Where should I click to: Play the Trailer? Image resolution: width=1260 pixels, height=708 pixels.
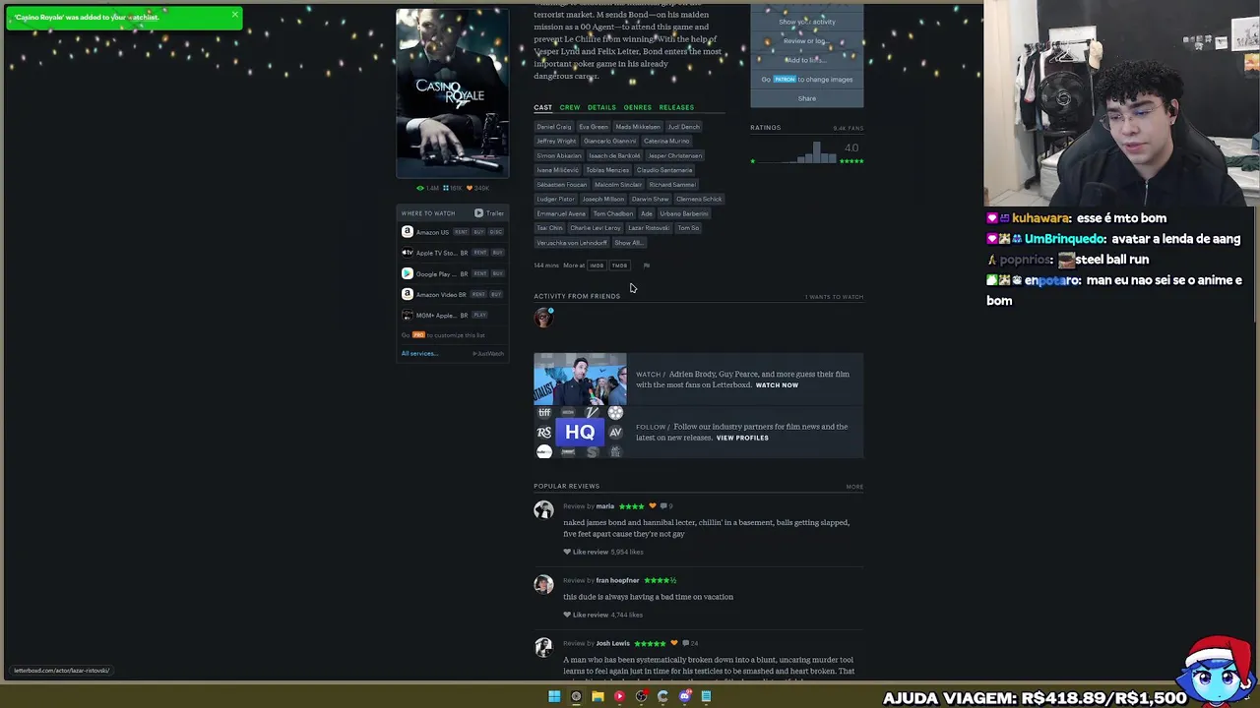(x=488, y=213)
